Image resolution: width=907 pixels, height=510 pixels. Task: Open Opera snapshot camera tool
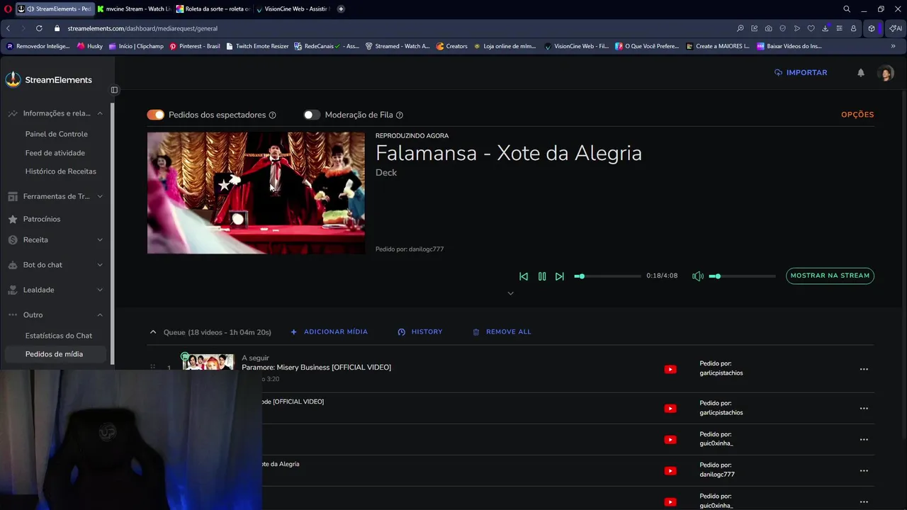[769, 28]
